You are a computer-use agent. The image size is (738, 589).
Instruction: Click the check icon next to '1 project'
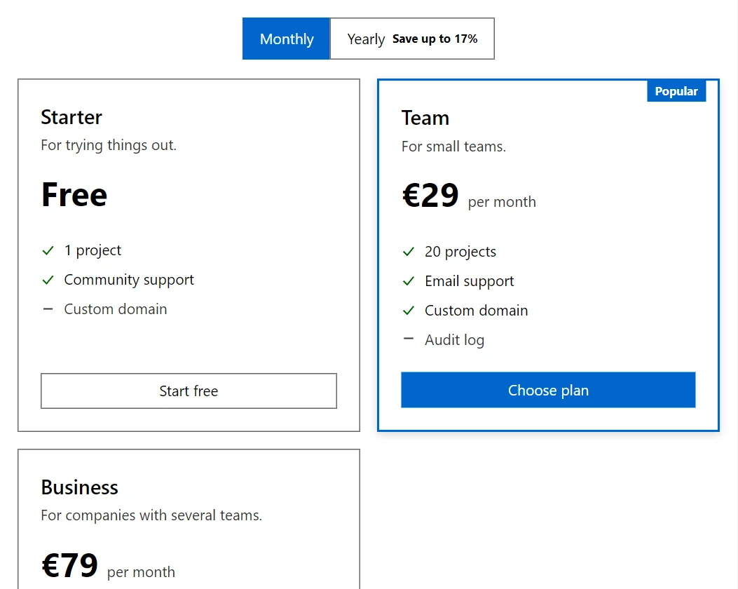tap(48, 250)
